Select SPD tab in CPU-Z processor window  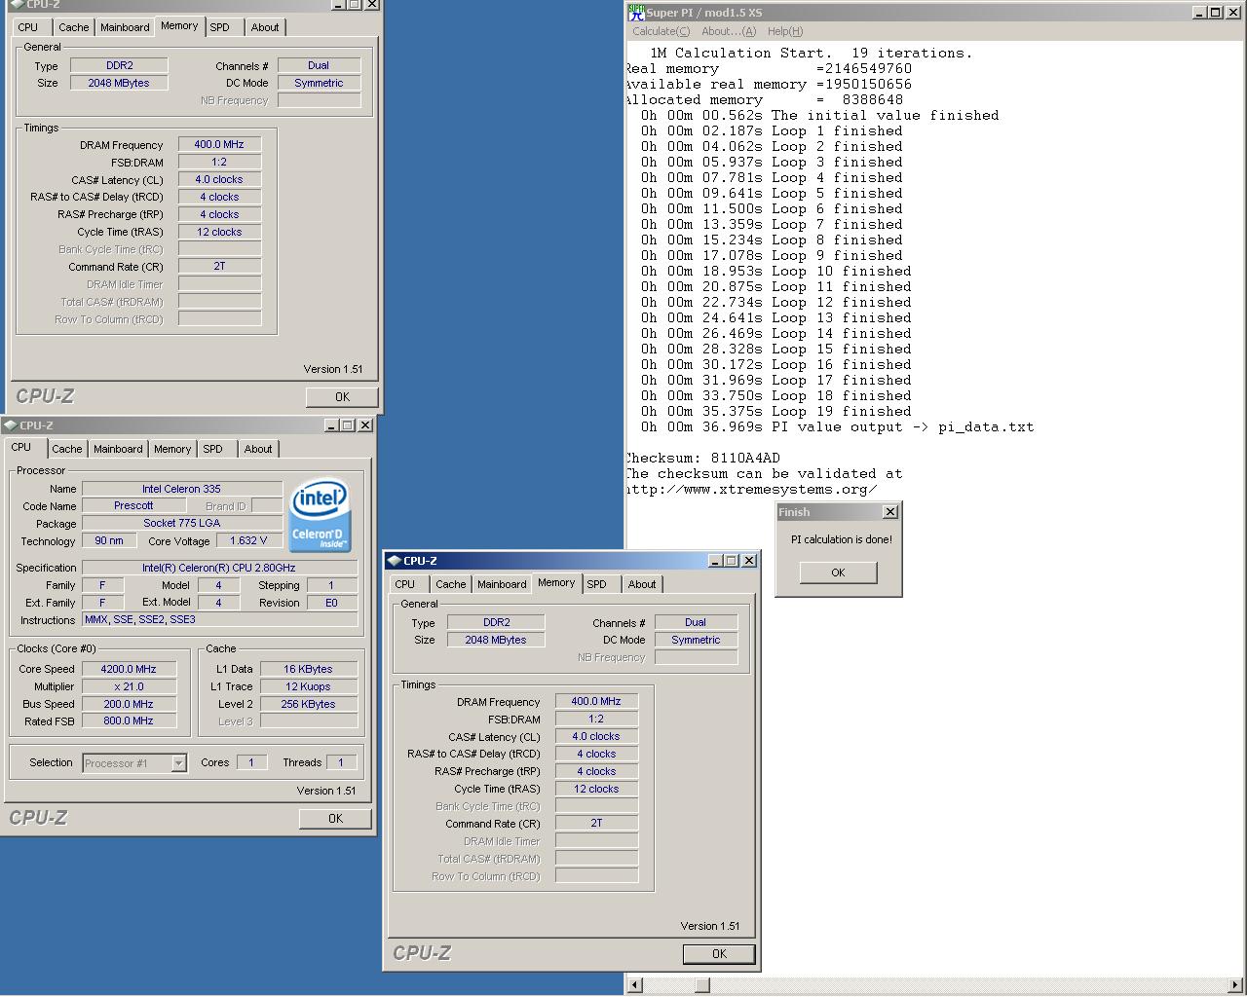pyautogui.click(x=212, y=449)
